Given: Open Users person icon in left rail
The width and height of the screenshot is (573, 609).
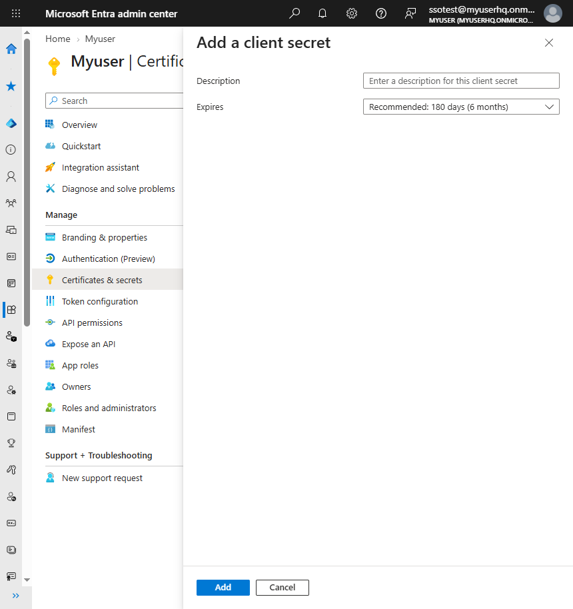Looking at the screenshot, I should (x=11, y=177).
